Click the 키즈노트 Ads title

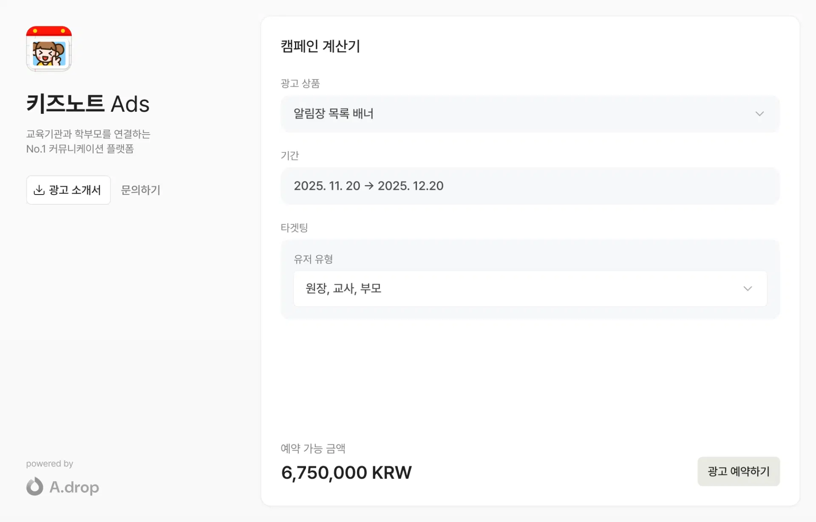(x=88, y=104)
